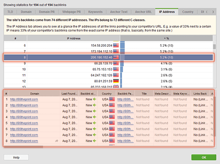Screen dimensions: 220x164
Task: Click the New green arrow in row 4
Action: 95,117
